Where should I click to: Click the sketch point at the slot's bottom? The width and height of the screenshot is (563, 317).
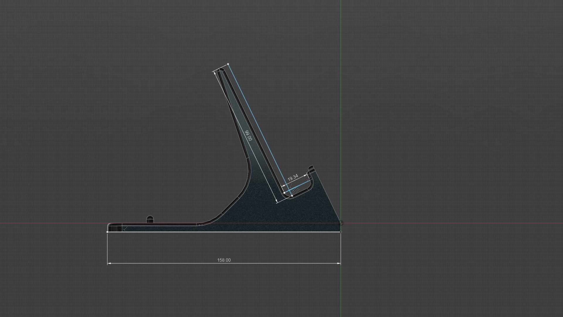pos(292,195)
